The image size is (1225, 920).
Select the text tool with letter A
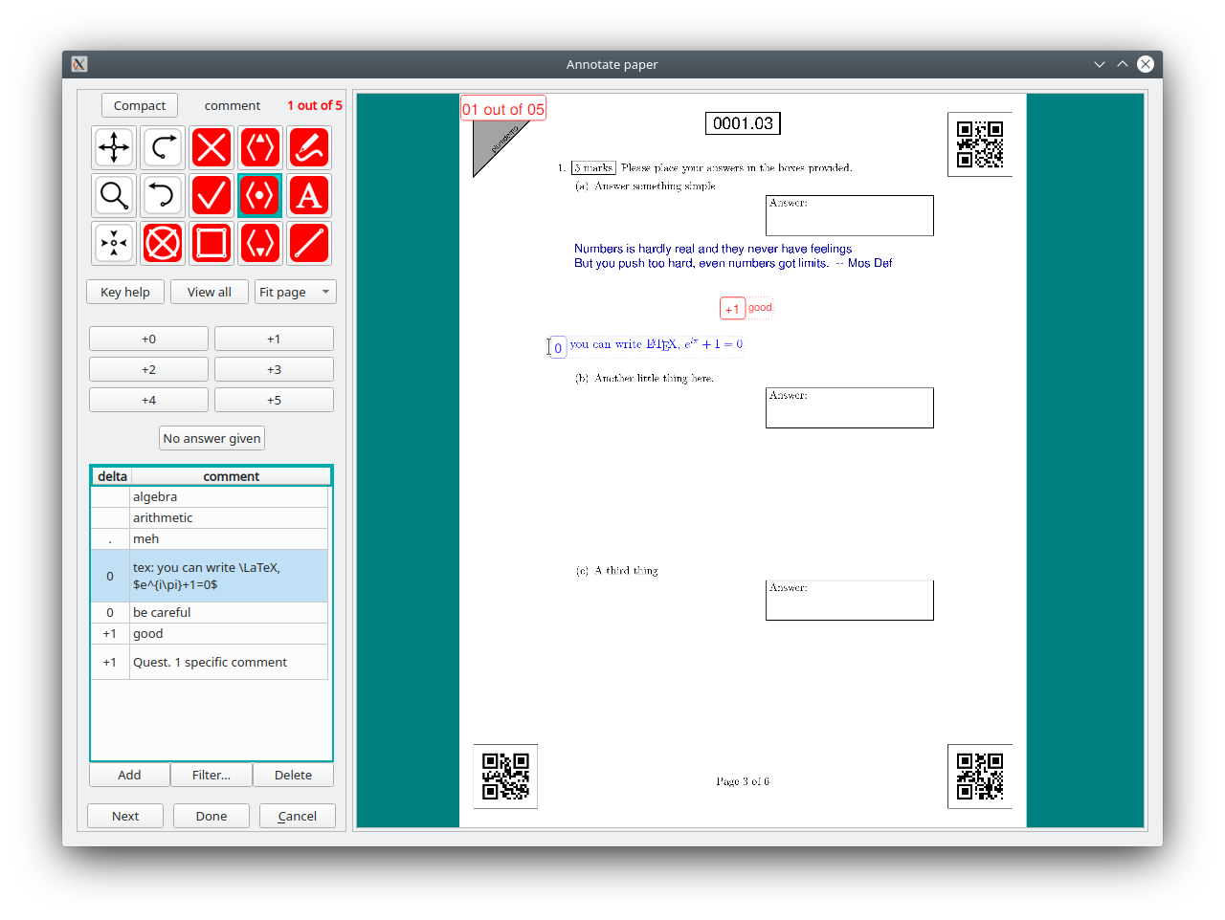pos(309,195)
